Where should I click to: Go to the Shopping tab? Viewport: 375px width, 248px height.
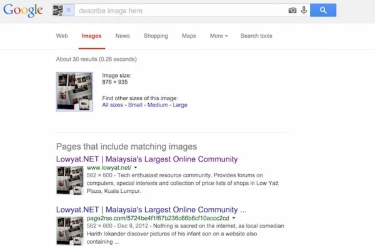156,36
